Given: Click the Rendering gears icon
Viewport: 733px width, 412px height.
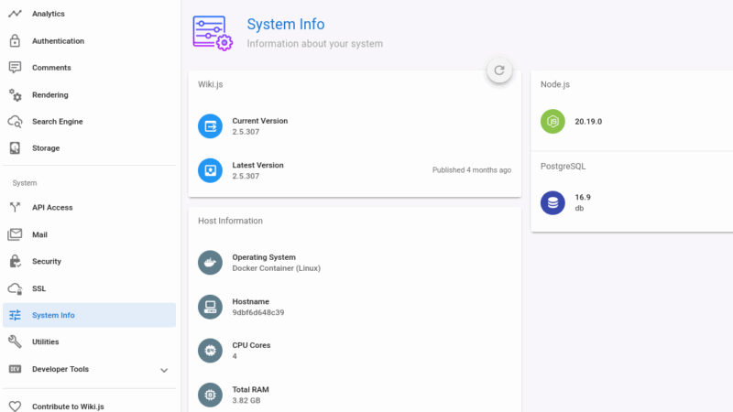Looking at the screenshot, I should pyautogui.click(x=15, y=95).
